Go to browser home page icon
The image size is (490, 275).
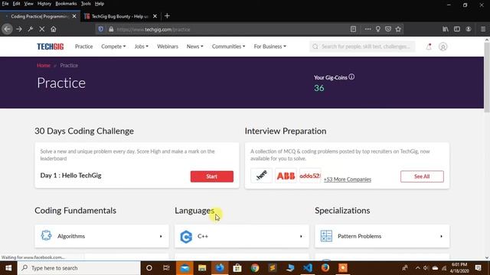pyautogui.click(x=54, y=29)
